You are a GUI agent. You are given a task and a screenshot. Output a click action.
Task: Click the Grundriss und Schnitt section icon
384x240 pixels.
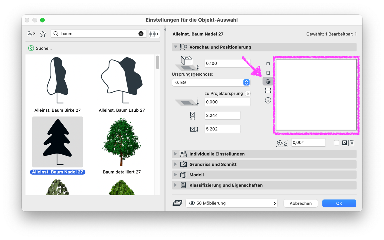[183, 164]
